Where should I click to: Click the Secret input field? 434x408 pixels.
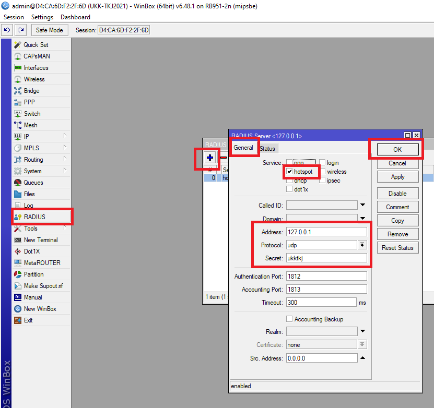(326, 258)
